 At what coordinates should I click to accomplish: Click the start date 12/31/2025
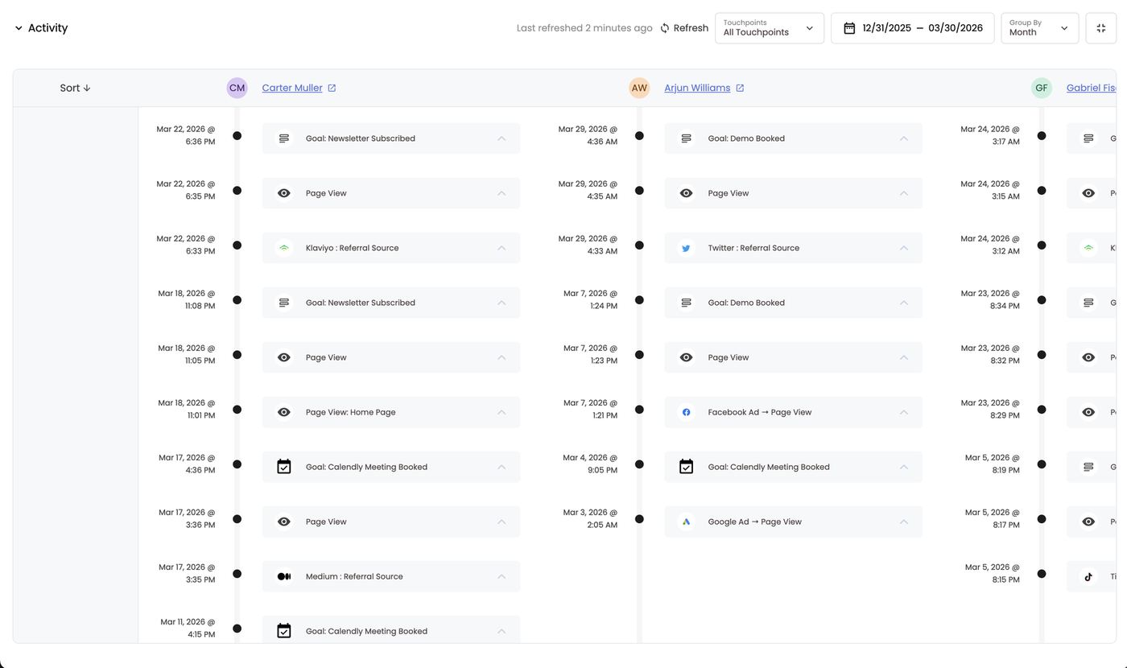coord(886,28)
